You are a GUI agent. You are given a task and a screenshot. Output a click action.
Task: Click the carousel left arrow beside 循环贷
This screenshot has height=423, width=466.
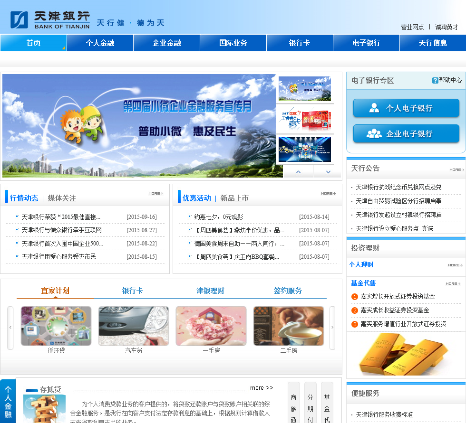10,328
